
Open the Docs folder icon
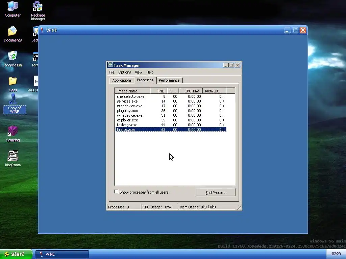[x=13, y=84]
